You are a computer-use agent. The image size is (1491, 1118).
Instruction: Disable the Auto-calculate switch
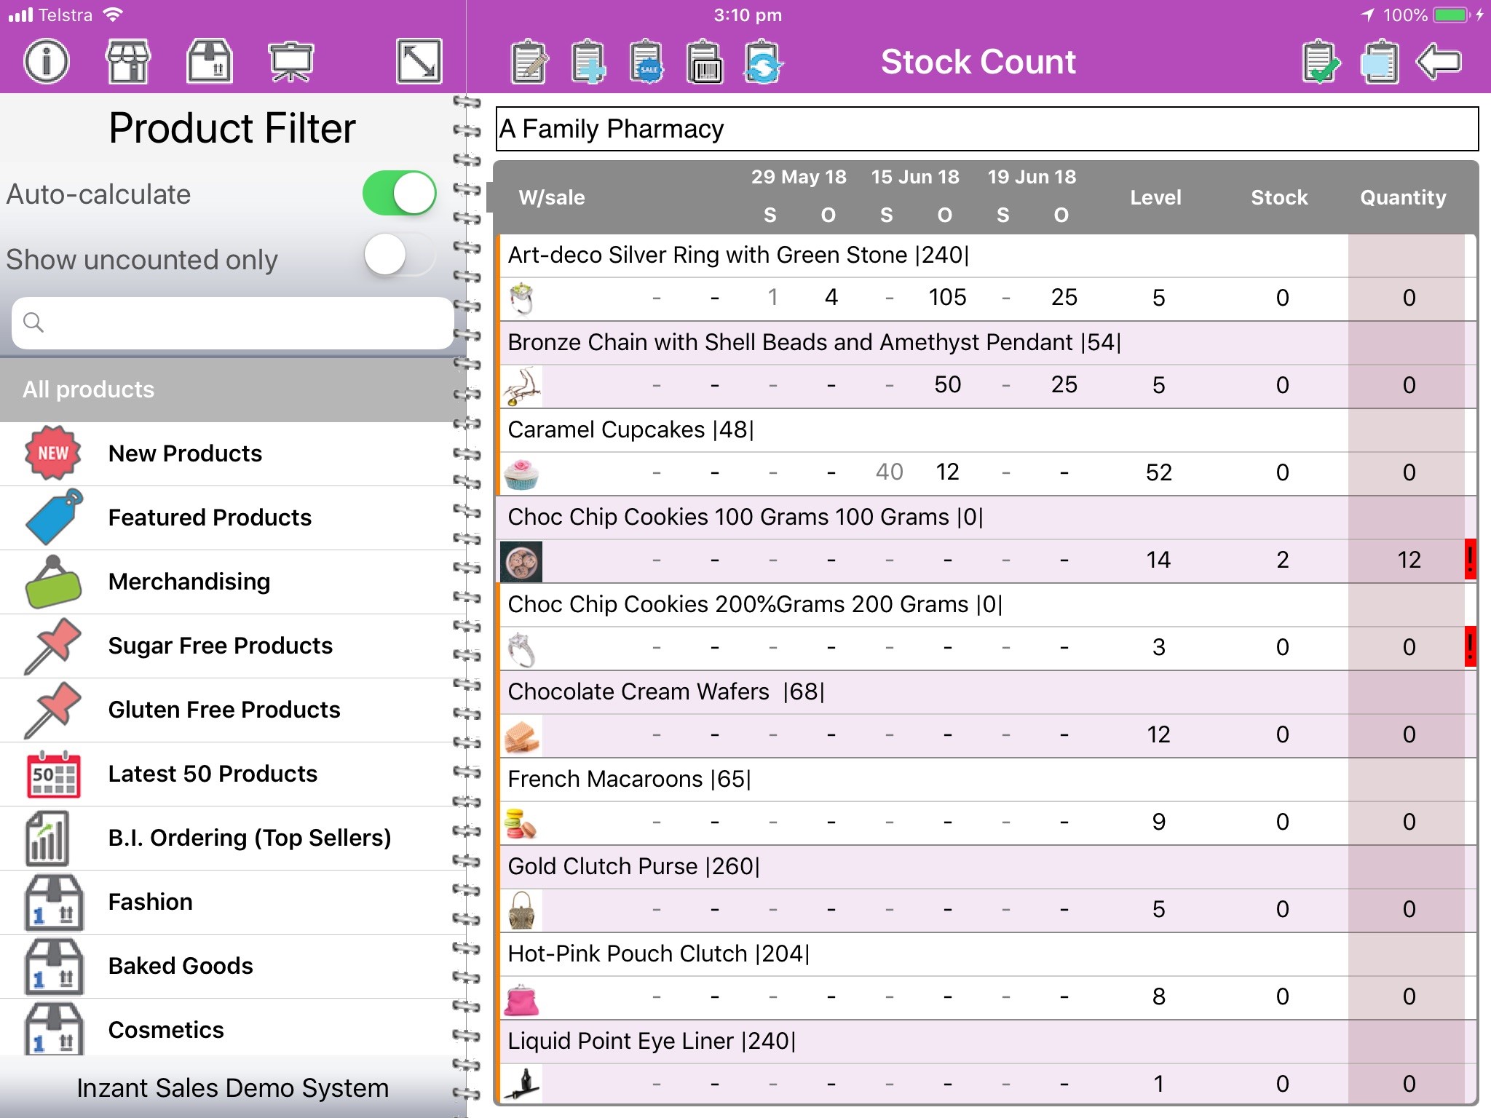coord(399,194)
